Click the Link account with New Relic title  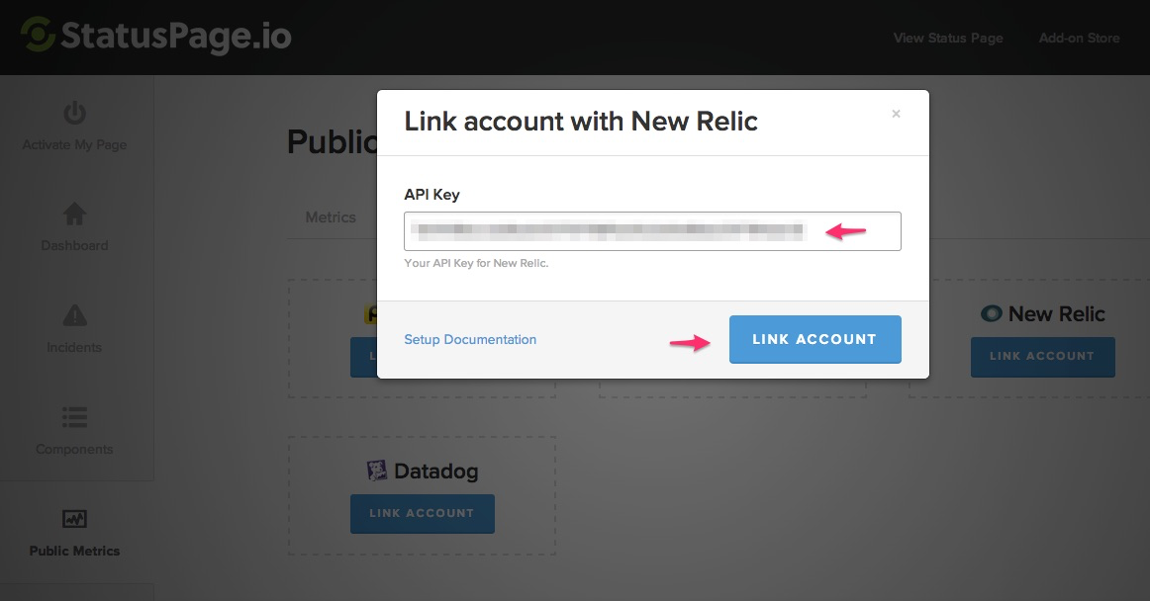[581, 122]
